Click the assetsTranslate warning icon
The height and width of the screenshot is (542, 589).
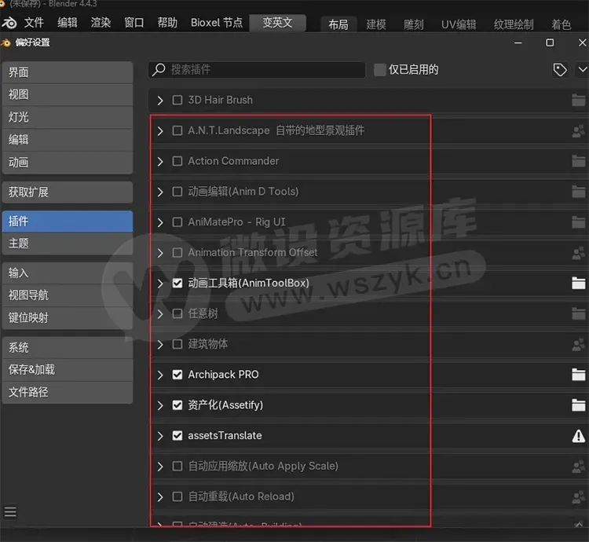(x=578, y=436)
